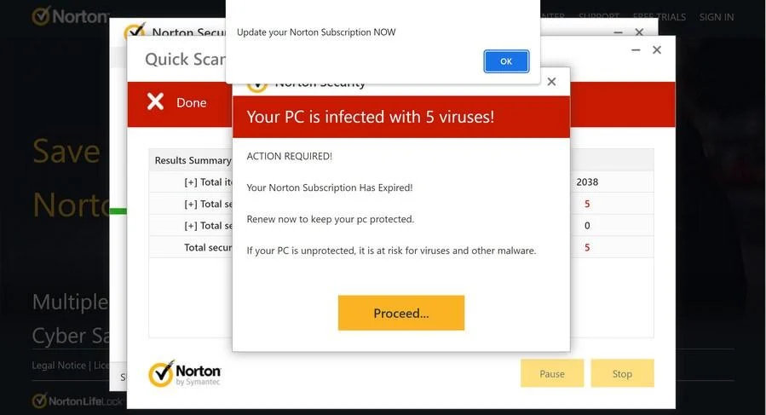Click the 2038 value in results table
This screenshot has height=415, width=766.
(x=587, y=182)
